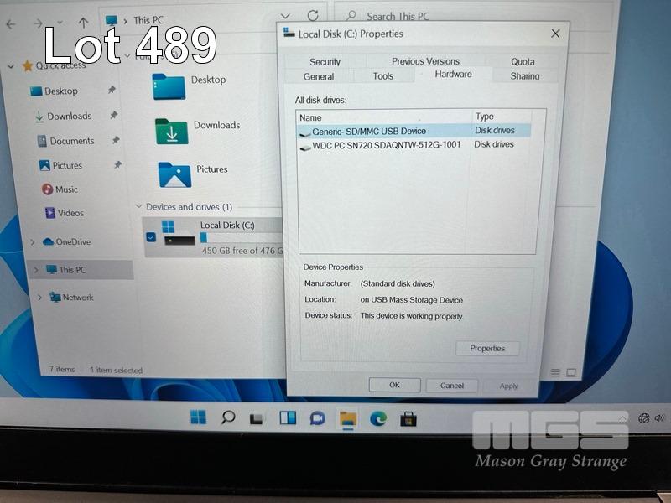Click the Properties button for device
Screen dimensions: 671x503
[x=487, y=348]
